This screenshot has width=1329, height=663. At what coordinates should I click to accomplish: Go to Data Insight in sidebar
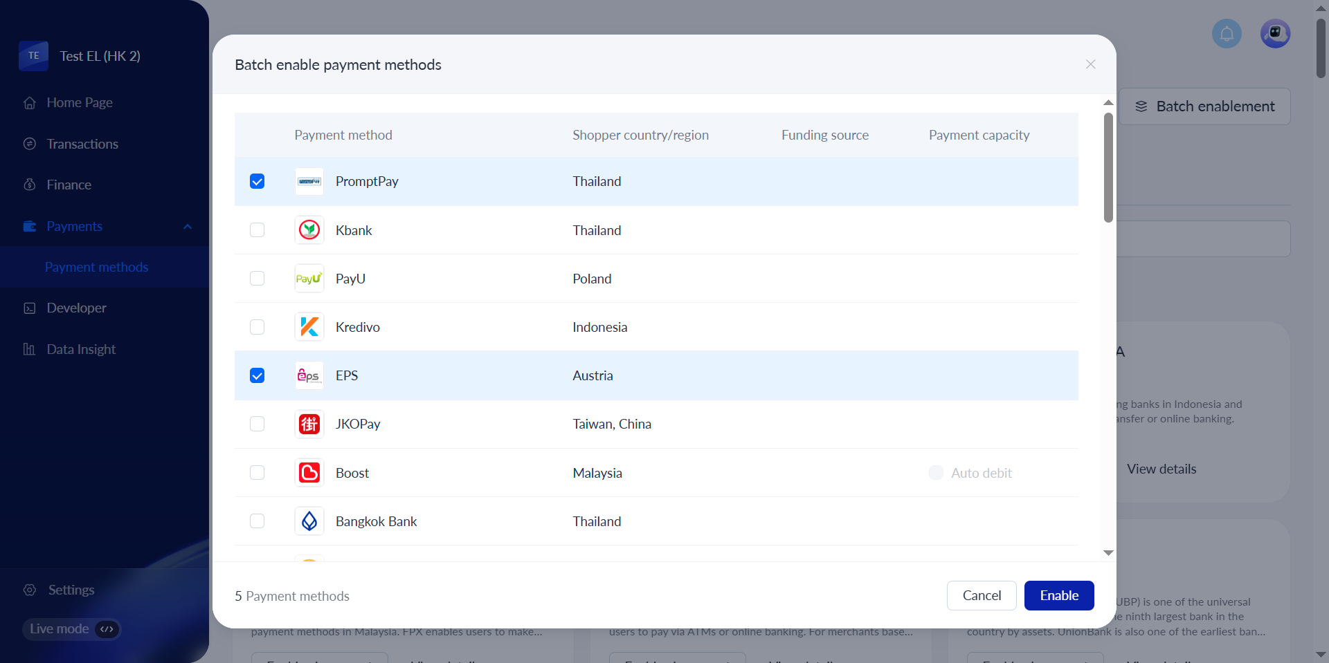click(81, 349)
